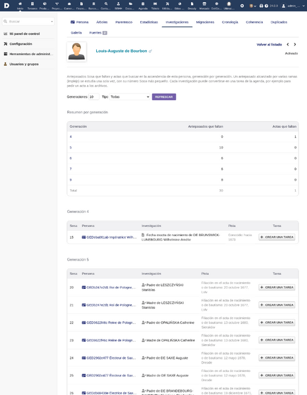Switch to the Migraciones tab
Image resolution: width=307 pixels, height=395 pixels.
pos(205,22)
